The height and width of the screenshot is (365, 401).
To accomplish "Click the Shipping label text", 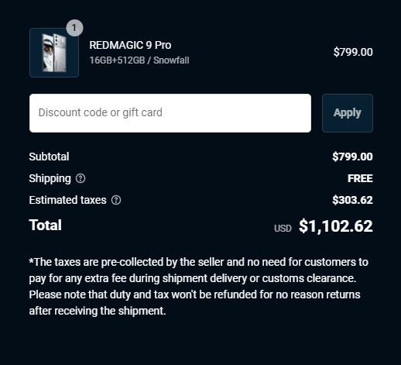I will pyautogui.click(x=50, y=178).
